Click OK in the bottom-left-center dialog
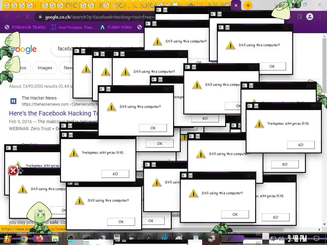Screen dimensions: 327x245 tap(121, 222)
